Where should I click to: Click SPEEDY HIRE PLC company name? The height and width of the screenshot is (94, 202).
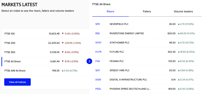[119, 70]
